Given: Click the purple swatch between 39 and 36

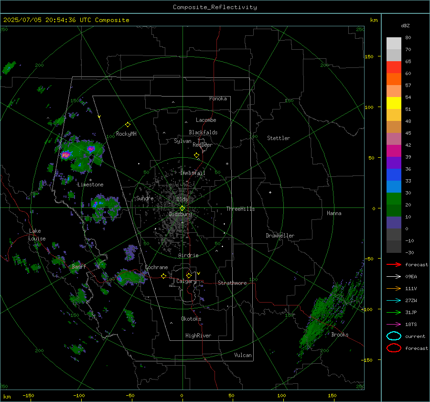Looking at the screenshot, I should pos(394,163).
